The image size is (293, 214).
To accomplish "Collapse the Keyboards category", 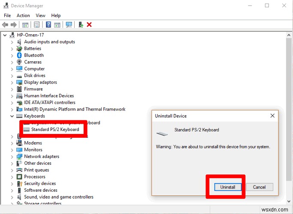I will 12,116.
